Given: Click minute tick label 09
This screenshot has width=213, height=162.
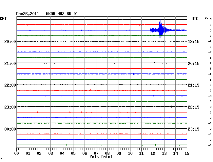Looking at the screenshot, I should pyautogui.click(x=119, y=153).
